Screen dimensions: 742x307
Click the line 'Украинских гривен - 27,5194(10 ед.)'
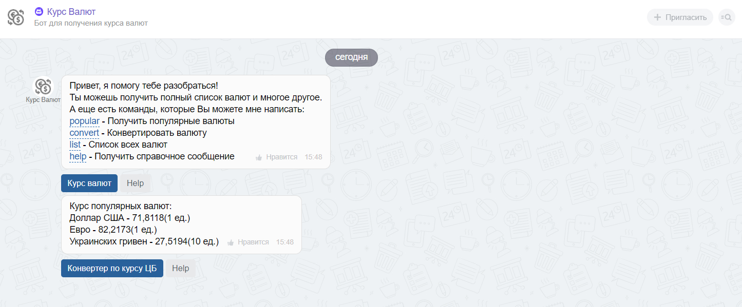(144, 242)
